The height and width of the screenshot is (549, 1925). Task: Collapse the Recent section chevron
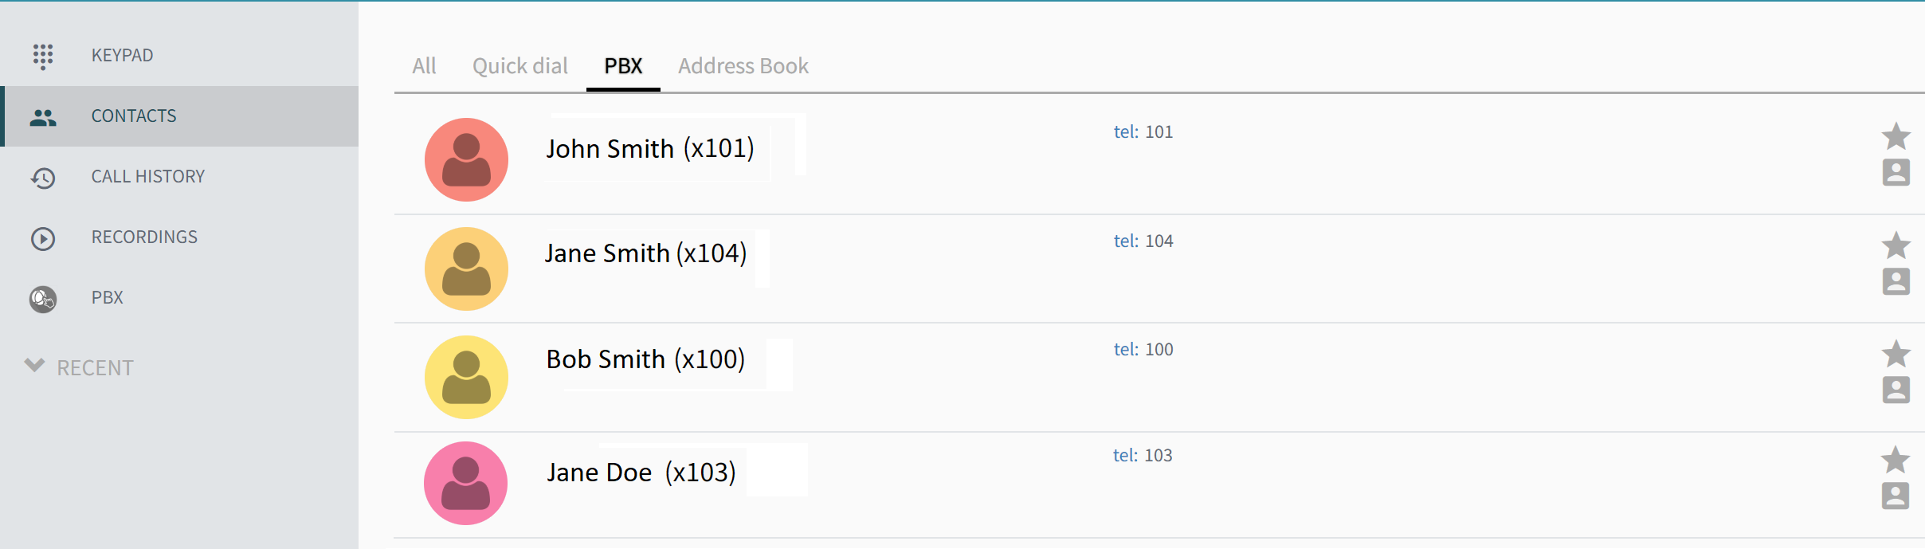click(x=34, y=365)
